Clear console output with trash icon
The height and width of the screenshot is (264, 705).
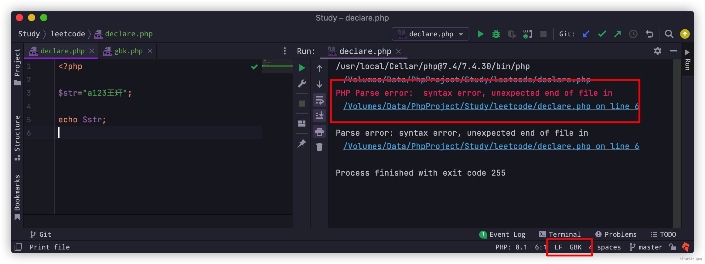tap(319, 147)
